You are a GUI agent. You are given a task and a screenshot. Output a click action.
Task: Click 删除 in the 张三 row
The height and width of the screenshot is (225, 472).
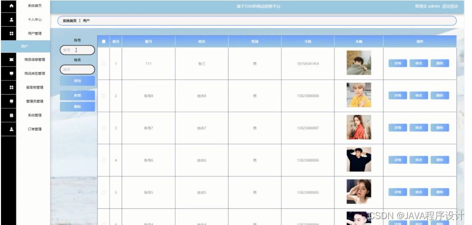pyautogui.click(x=440, y=63)
